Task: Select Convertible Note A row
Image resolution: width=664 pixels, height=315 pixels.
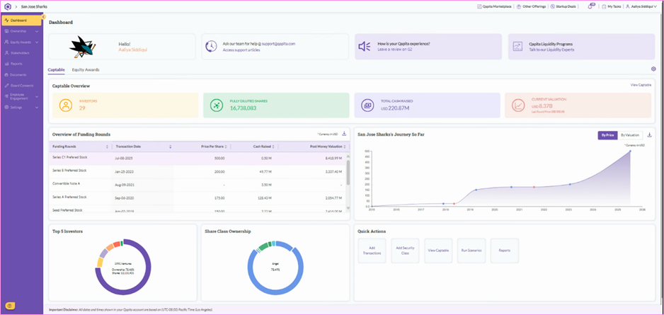Action: pos(198,185)
